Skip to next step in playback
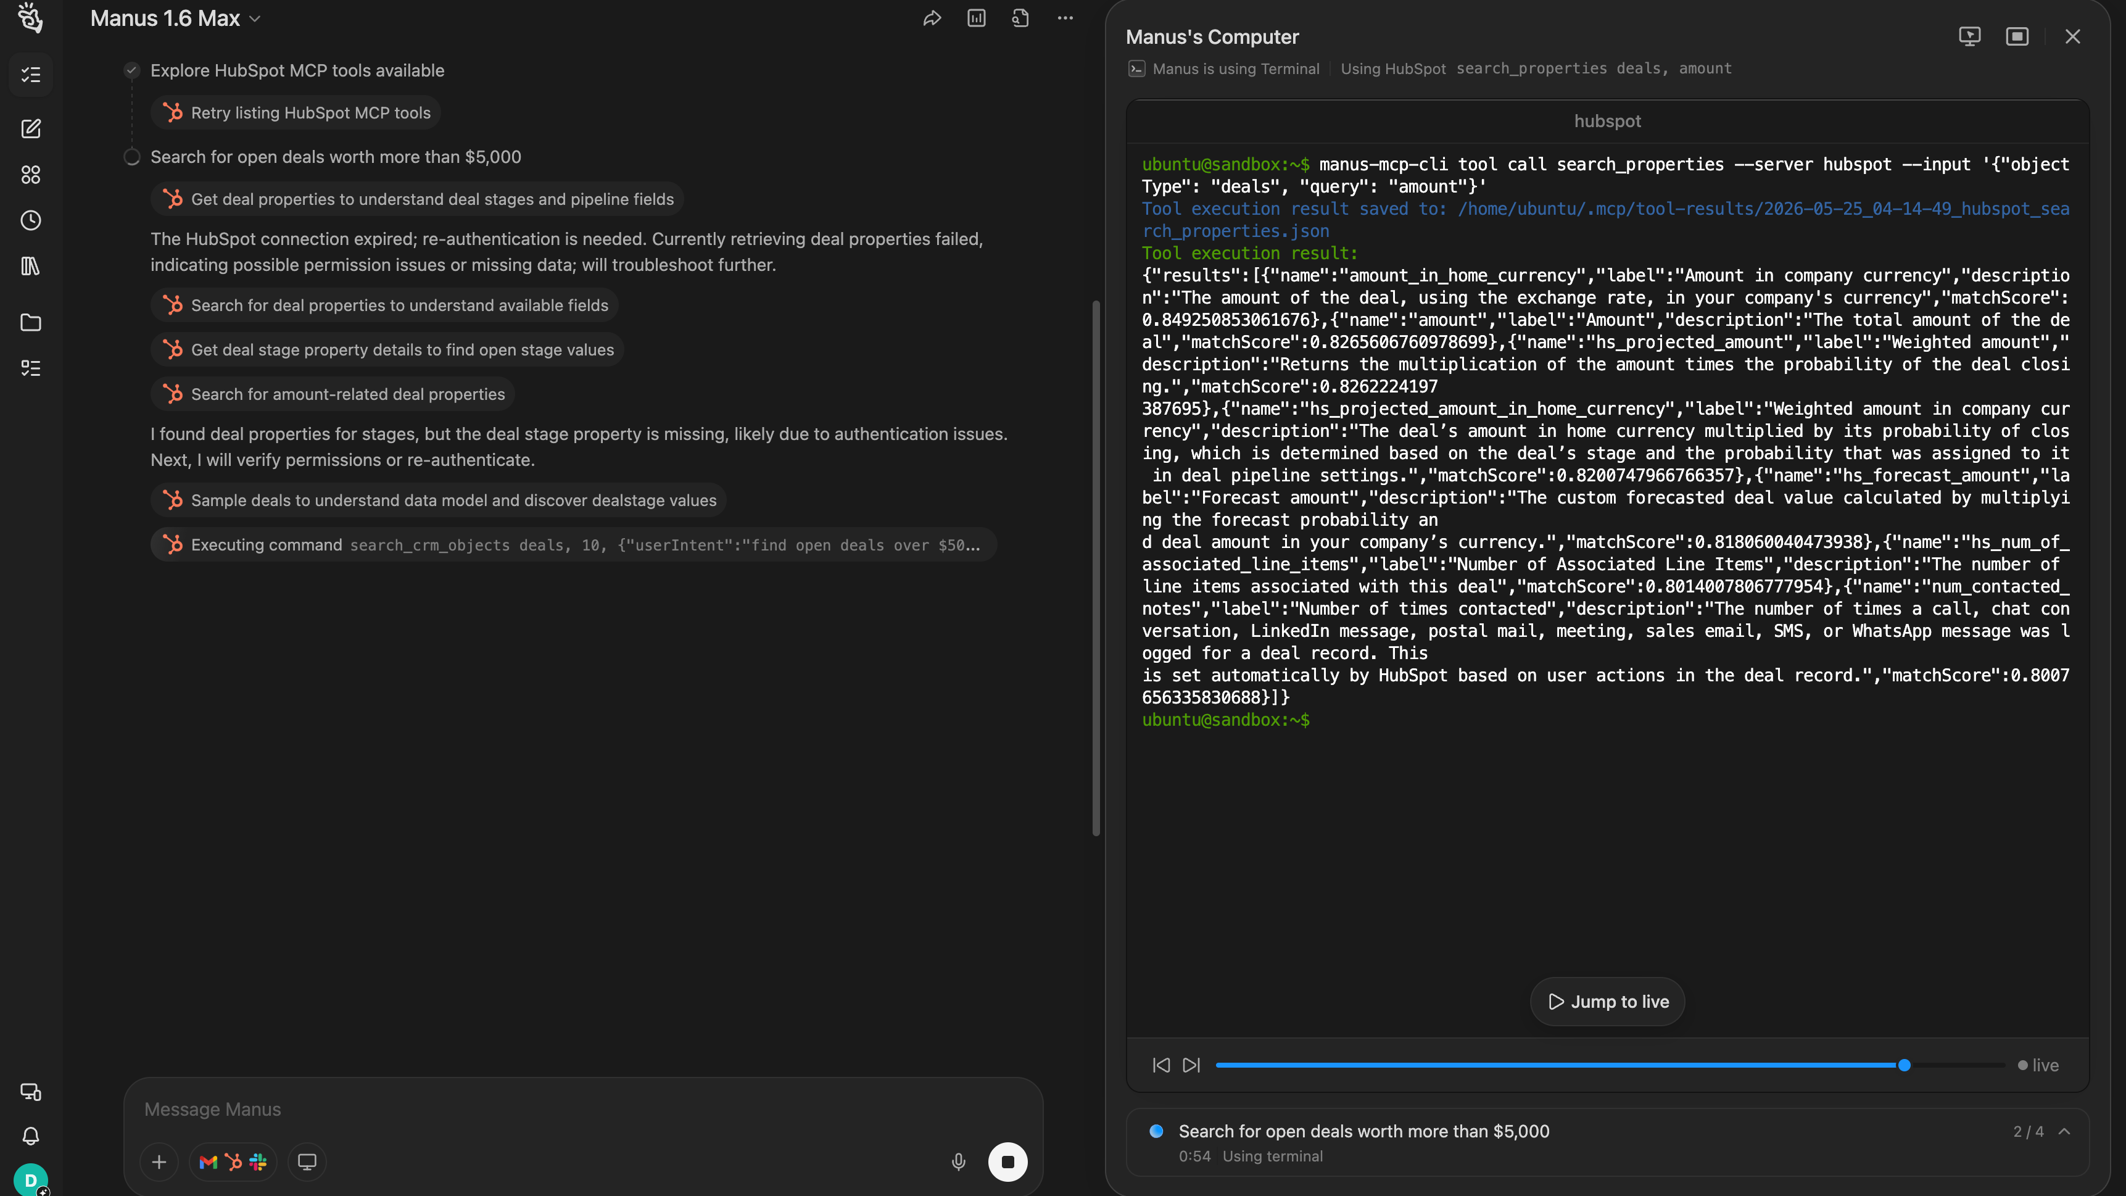 pos(1191,1065)
